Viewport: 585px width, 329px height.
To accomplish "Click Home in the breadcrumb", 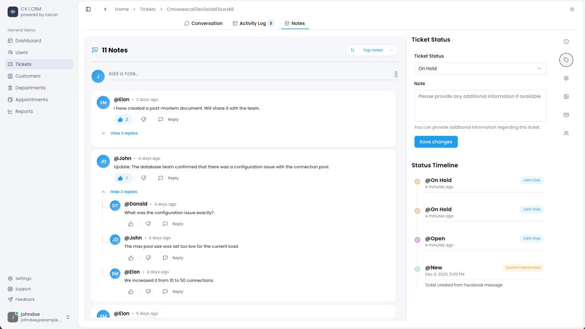I will pyautogui.click(x=122, y=9).
